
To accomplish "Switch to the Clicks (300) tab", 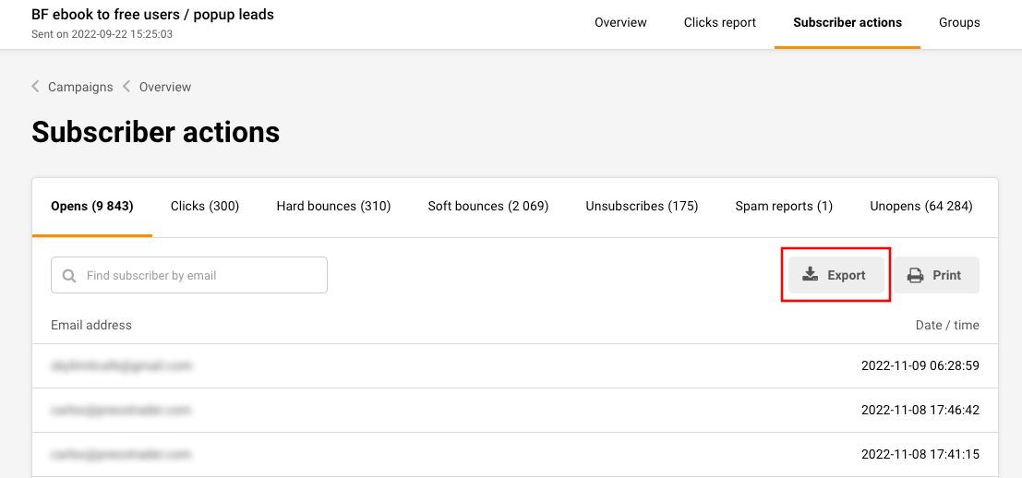I will (x=205, y=206).
